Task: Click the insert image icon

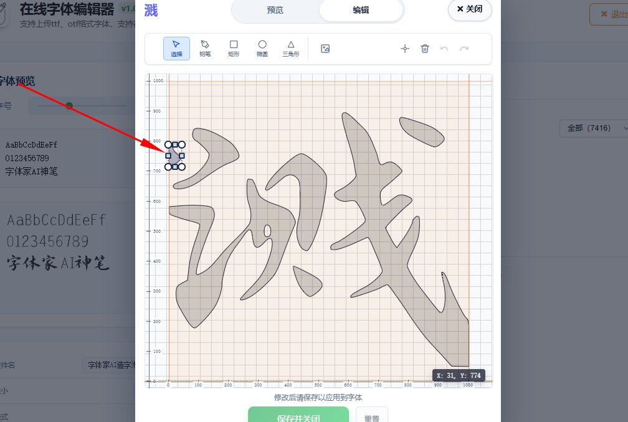Action: pyautogui.click(x=325, y=48)
